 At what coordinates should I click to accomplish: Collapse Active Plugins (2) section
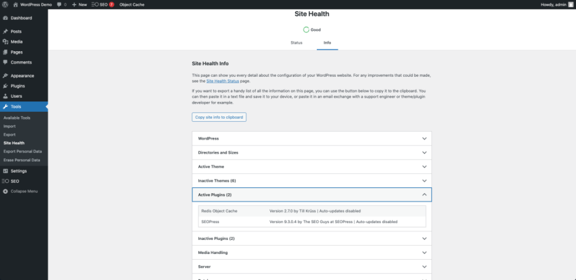coord(312,194)
